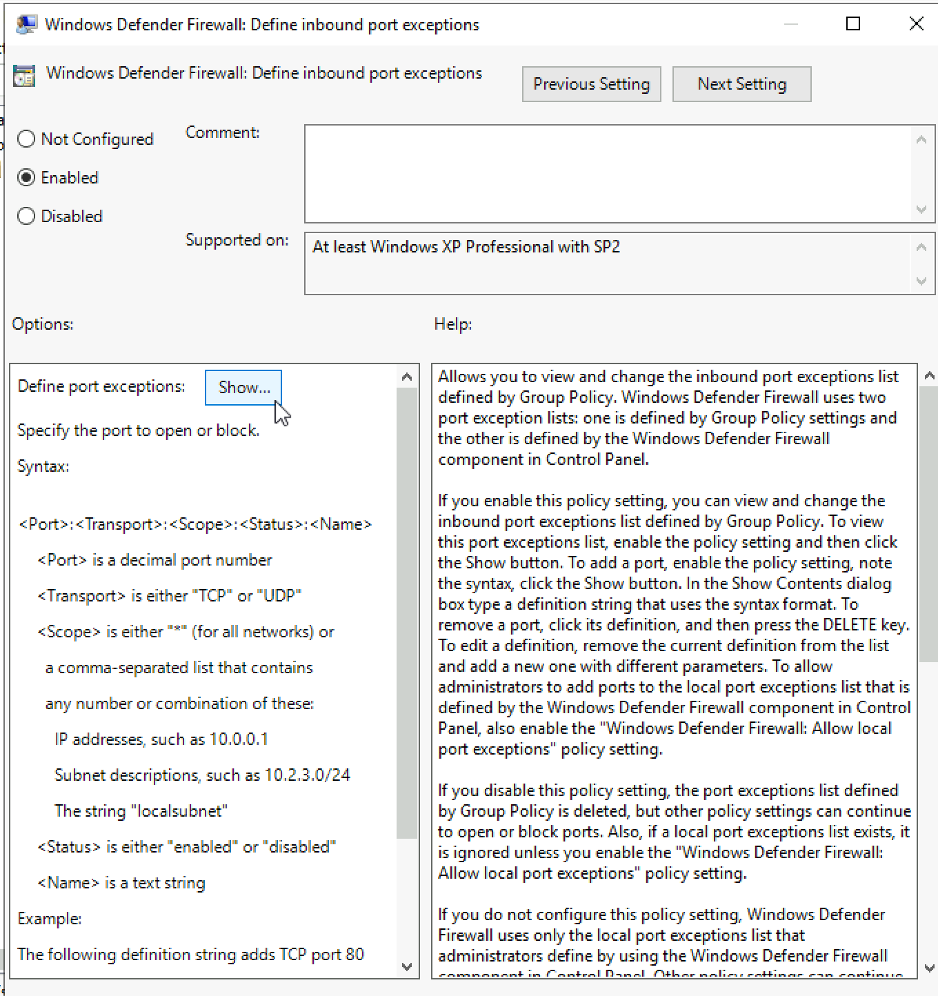Click the "Define port exceptions:" label
This screenshot has height=996, width=938.
[x=101, y=386]
